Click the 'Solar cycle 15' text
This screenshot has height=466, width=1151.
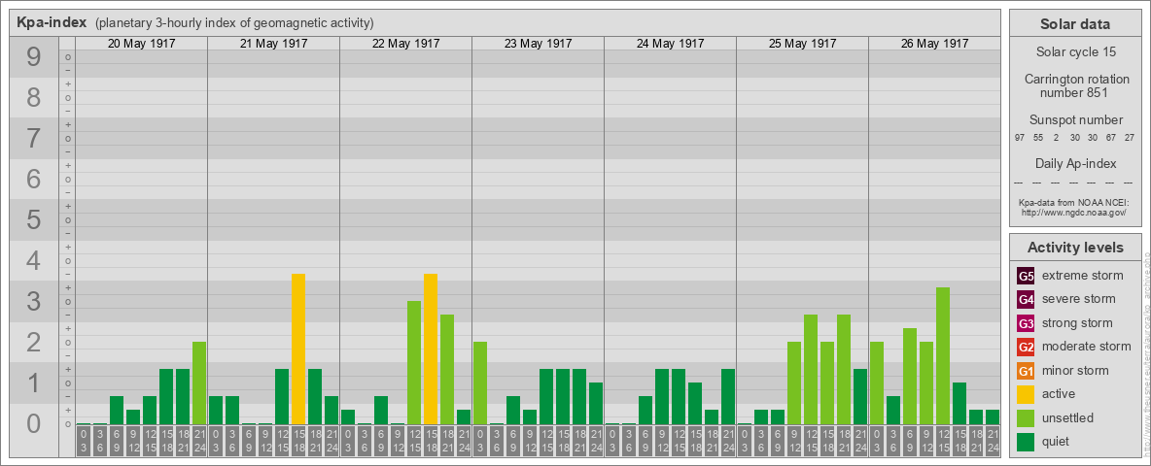click(1075, 52)
